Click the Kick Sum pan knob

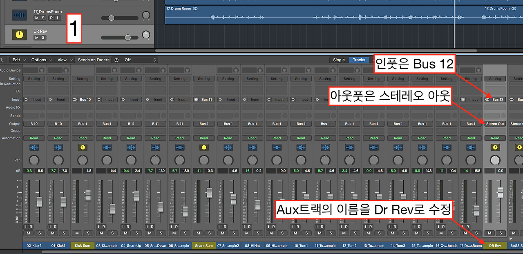(83, 160)
